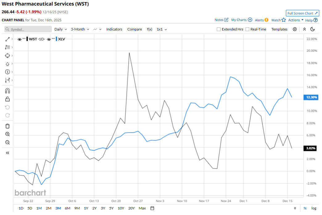
Task: Click the 12.30% XLV price label
Action: tap(311, 97)
